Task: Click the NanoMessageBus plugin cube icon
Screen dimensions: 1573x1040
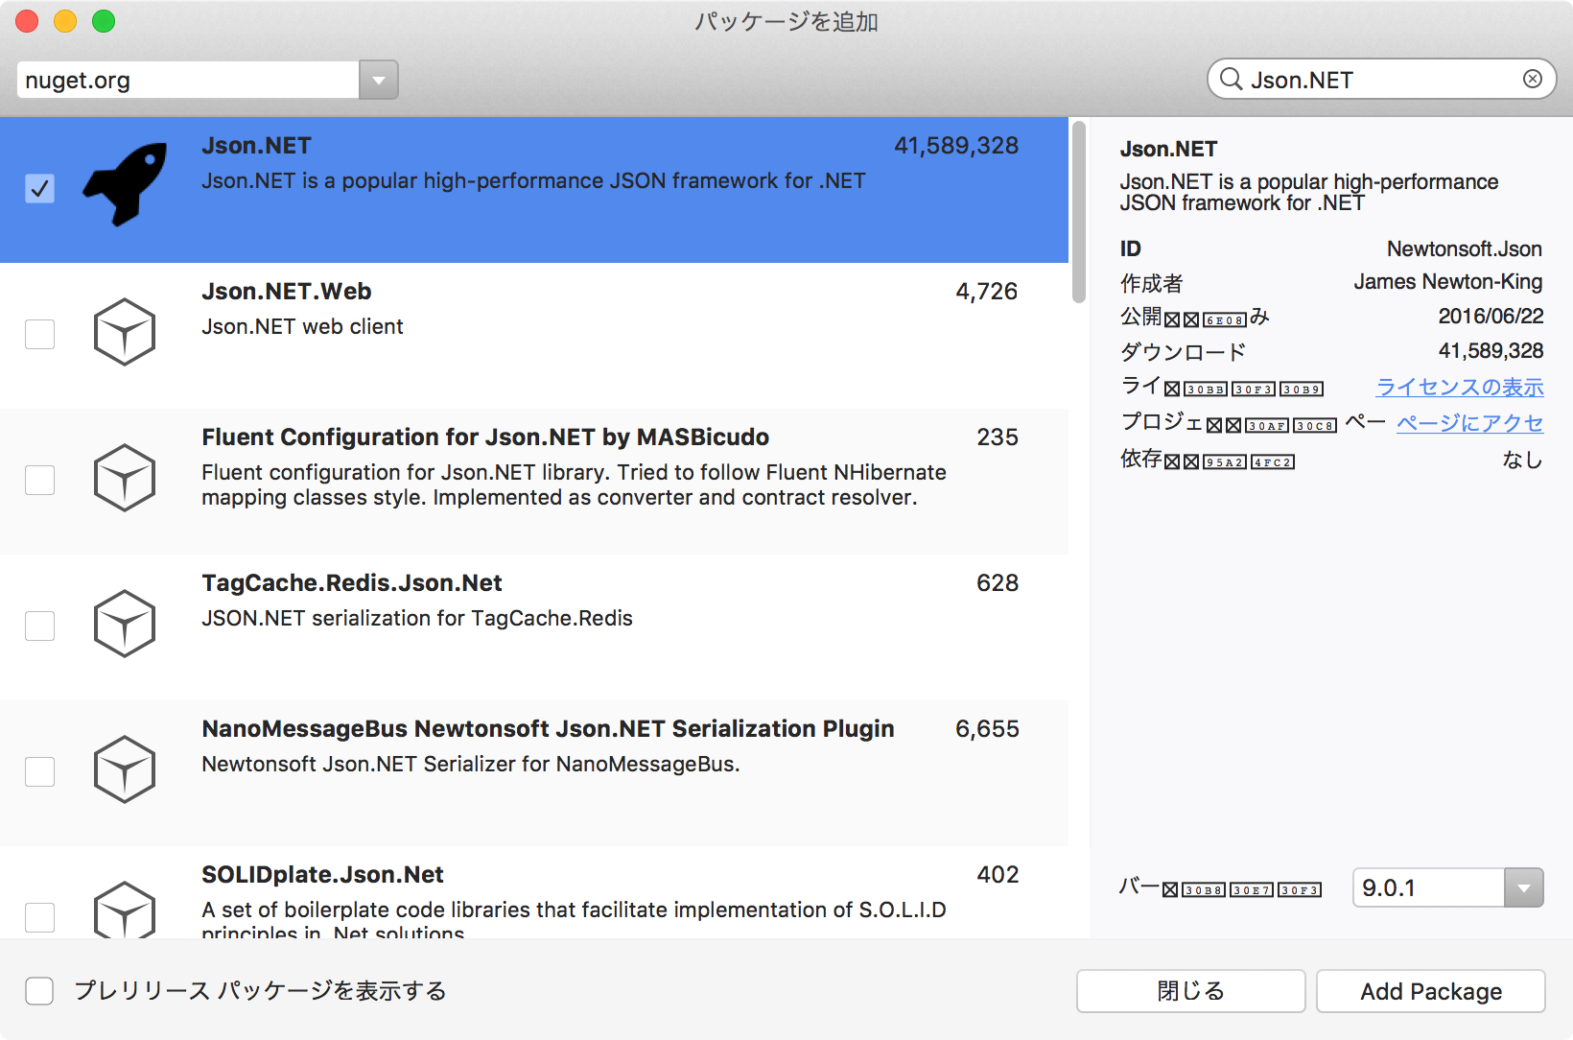Action: (125, 769)
